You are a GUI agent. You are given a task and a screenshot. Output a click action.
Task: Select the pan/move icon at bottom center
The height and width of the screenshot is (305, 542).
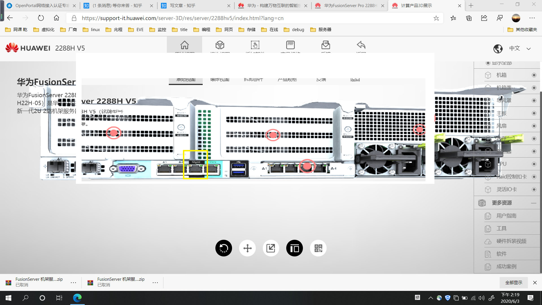(x=247, y=248)
